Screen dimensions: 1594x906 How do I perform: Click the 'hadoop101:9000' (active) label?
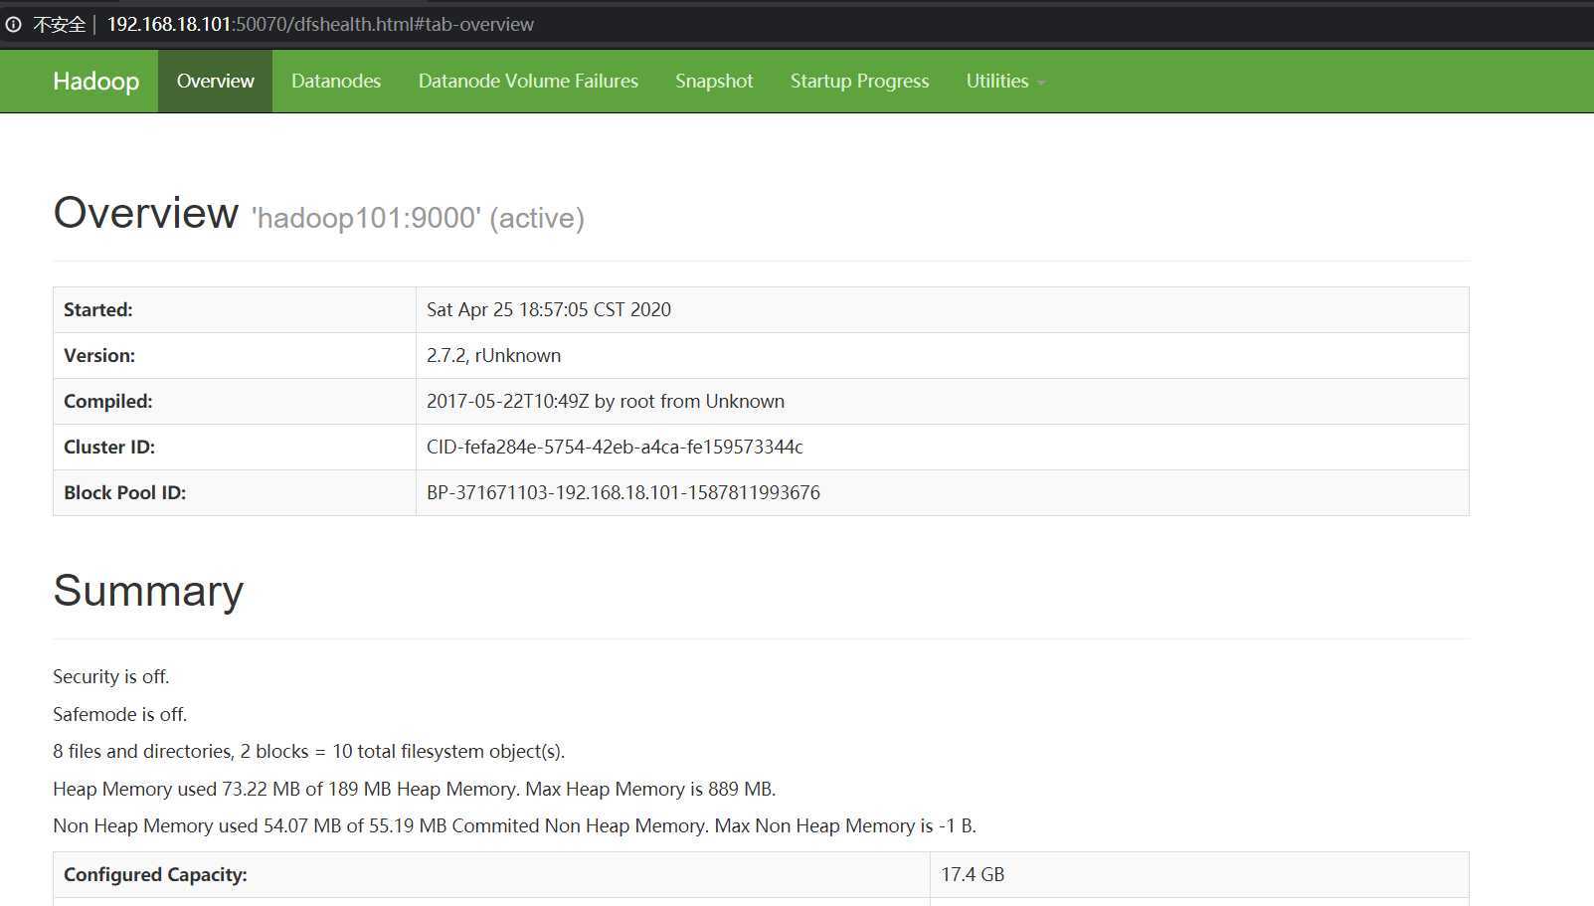pos(418,218)
